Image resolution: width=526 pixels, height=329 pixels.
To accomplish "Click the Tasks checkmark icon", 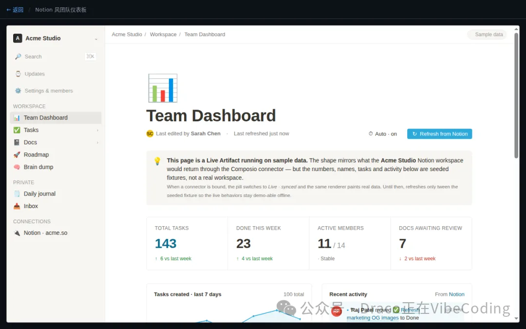I will 17,130.
